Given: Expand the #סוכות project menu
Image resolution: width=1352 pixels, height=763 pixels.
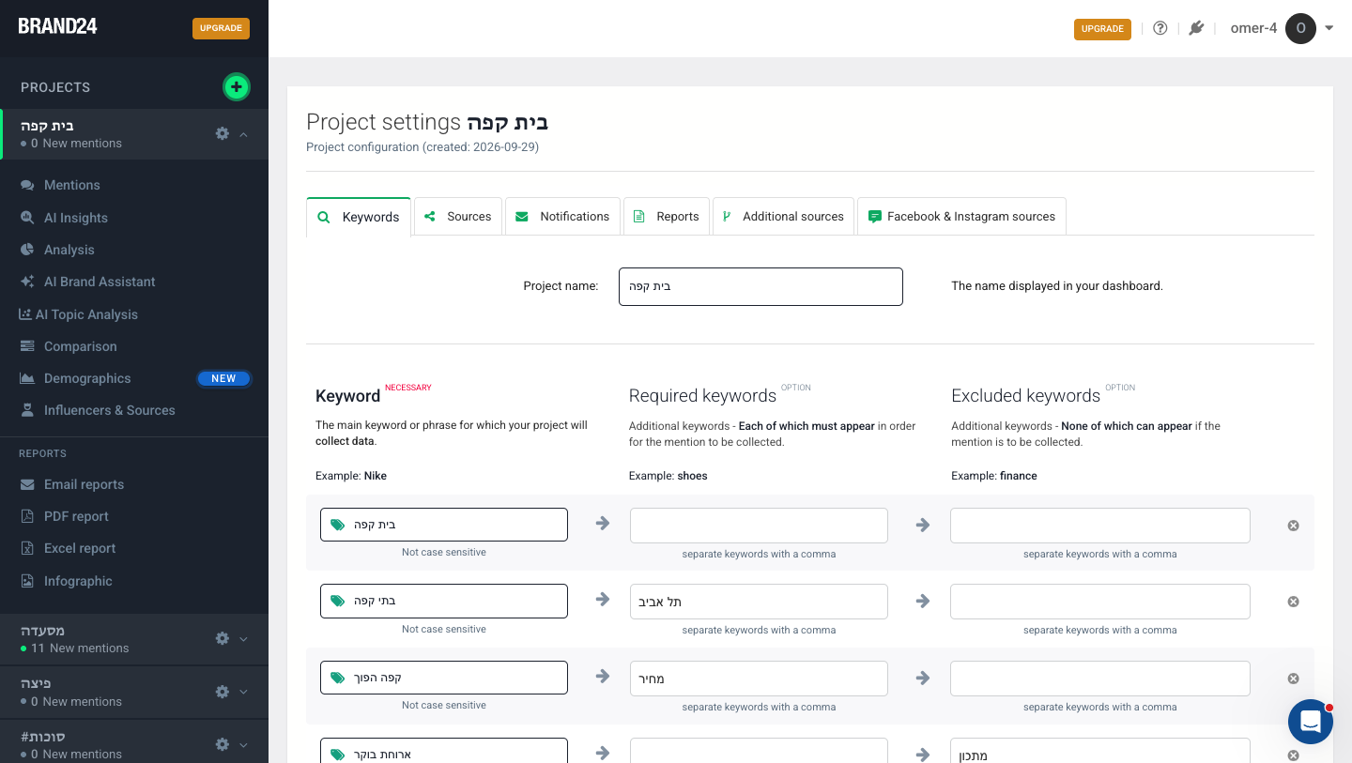Looking at the screenshot, I should [244, 745].
